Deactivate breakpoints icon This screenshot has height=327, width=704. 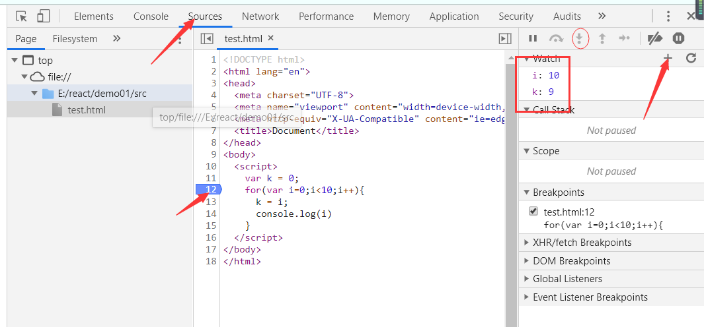point(654,39)
